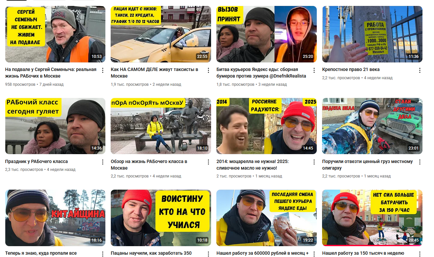Open options for Поручили отвезти ценный груз

tap(420, 162)
